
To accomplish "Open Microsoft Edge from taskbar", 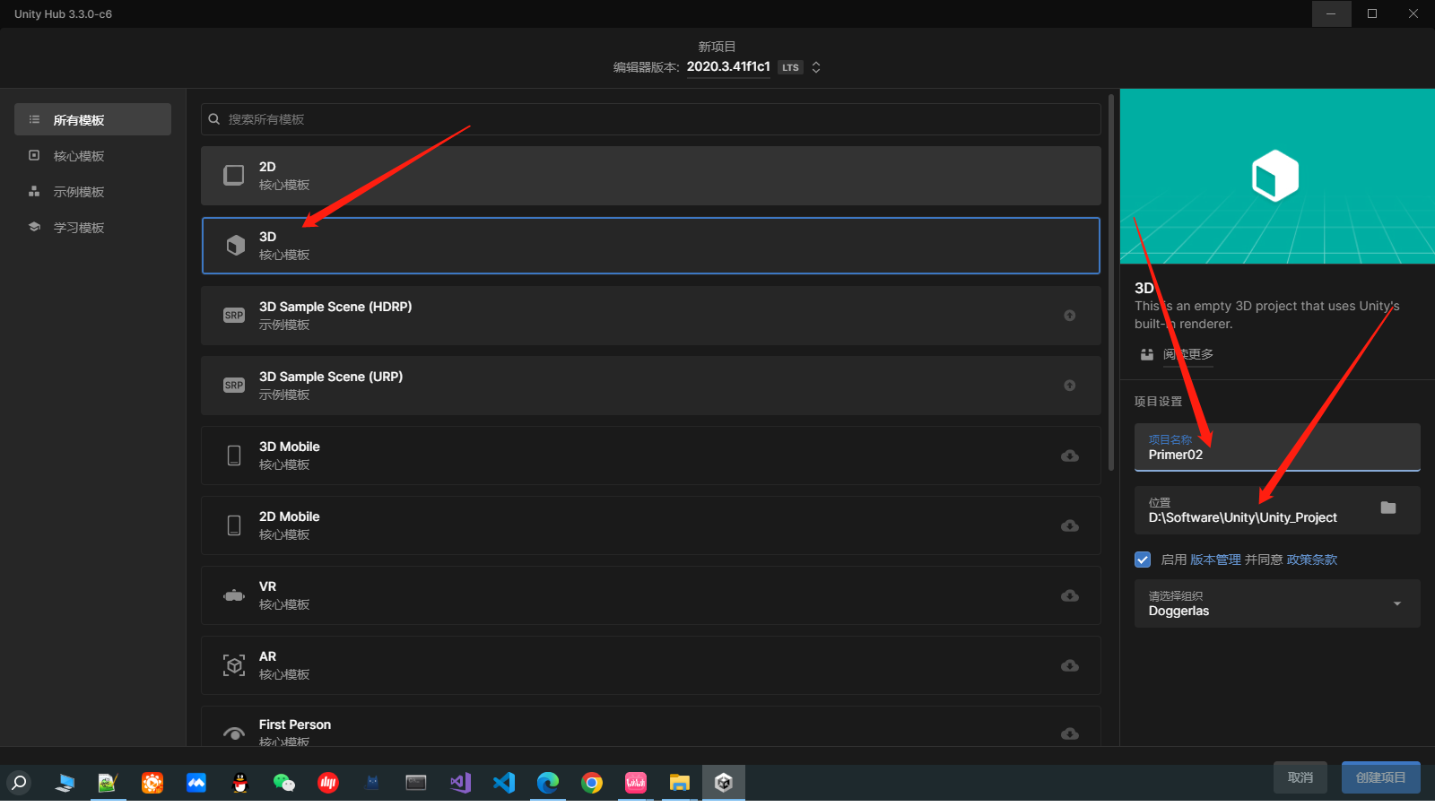I will (548, 783).
